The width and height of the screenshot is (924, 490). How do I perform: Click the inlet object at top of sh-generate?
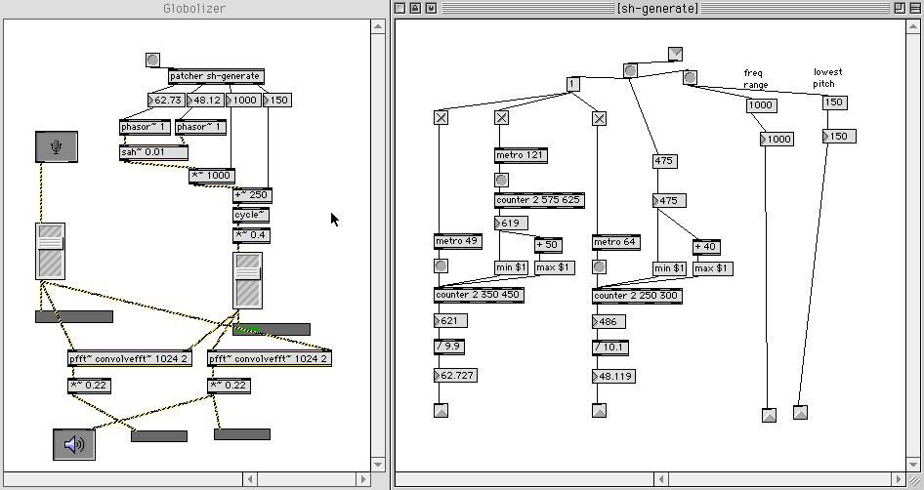pyautogui.click(x=675, y=55)
